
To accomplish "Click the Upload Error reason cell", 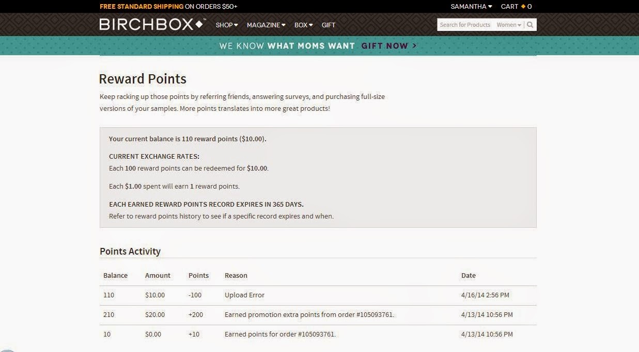I will coord(244,295).
